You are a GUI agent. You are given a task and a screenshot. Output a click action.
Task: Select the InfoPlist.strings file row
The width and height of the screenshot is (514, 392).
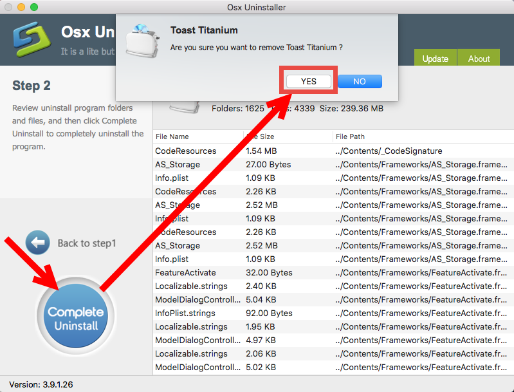click(333, 313)
